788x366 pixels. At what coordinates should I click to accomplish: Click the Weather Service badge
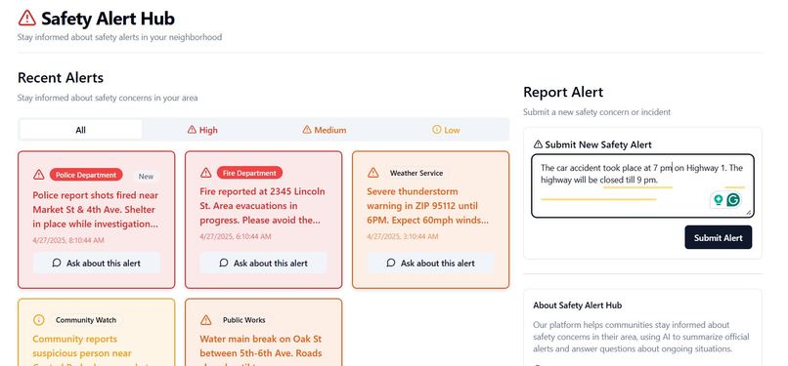coord(416,173)
